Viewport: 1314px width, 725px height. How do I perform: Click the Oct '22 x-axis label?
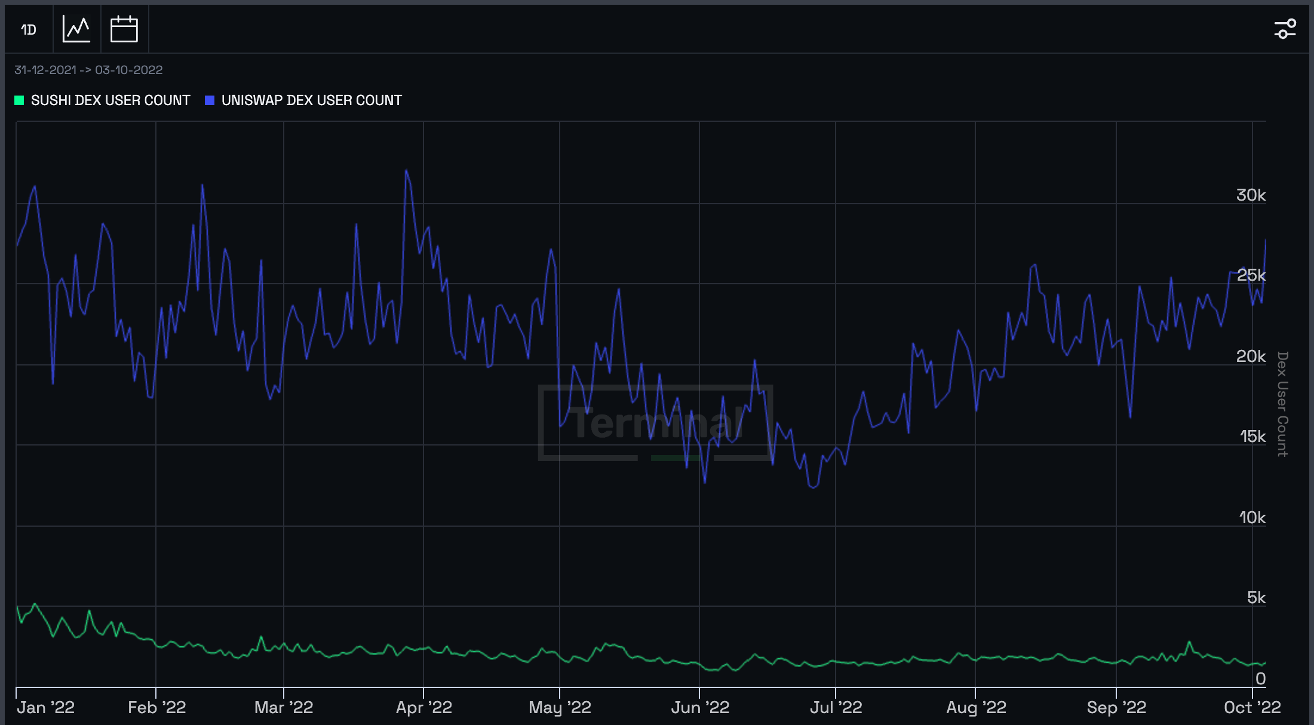tap(1252, 708)
